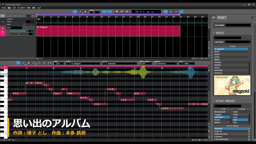
Task: Open the top toolbar GRID 1/4 dropdown
Action: pos(95,12)
